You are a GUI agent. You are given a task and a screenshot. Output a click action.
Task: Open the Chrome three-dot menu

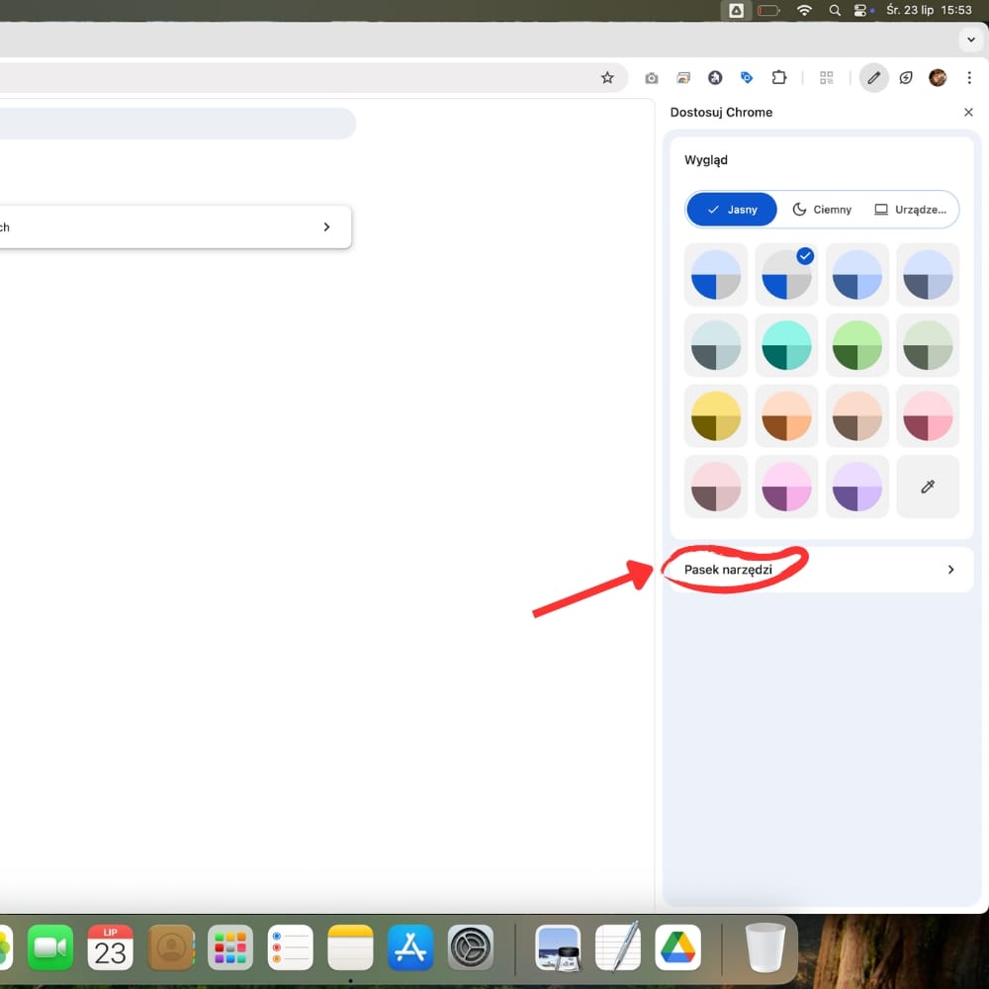point(969,78)
